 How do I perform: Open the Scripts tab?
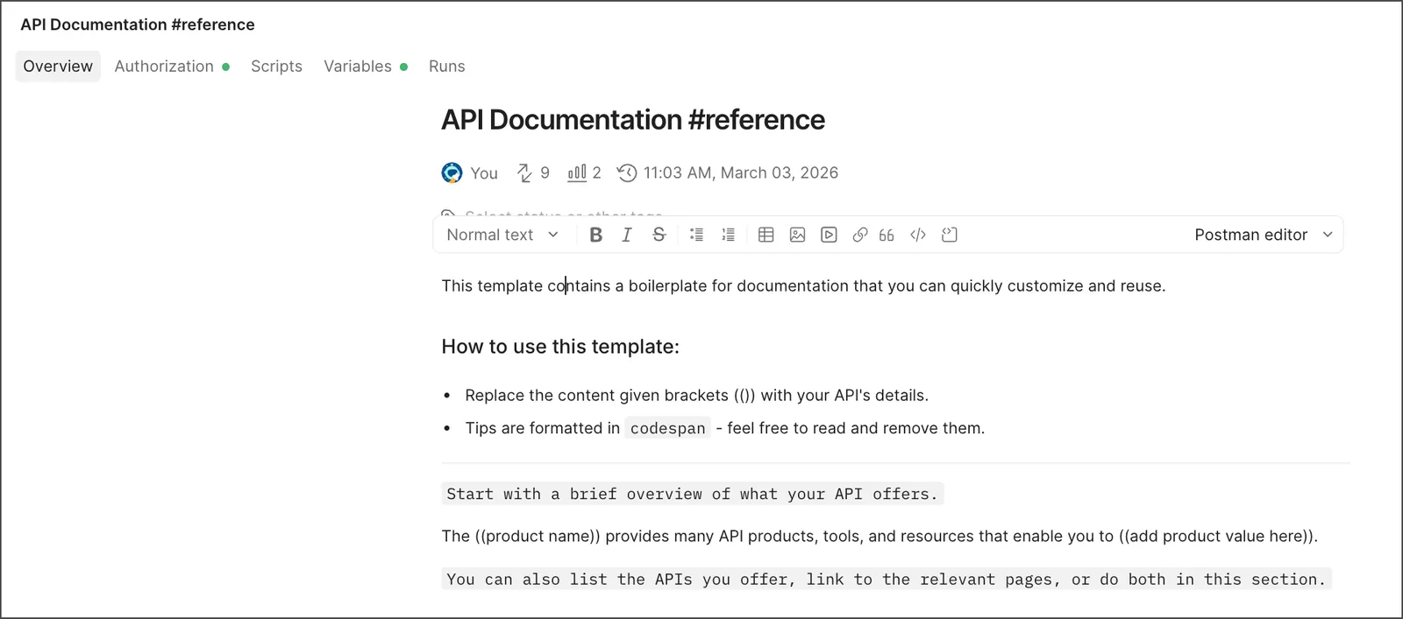pos(276,67)
